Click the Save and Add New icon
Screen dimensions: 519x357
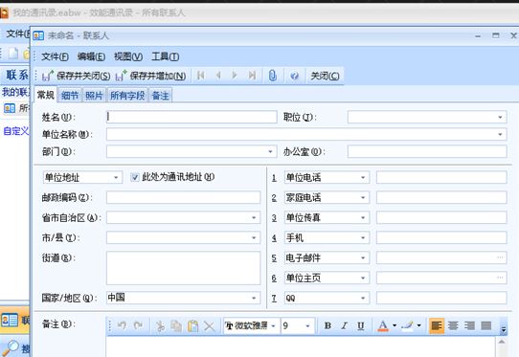point(121,76)
